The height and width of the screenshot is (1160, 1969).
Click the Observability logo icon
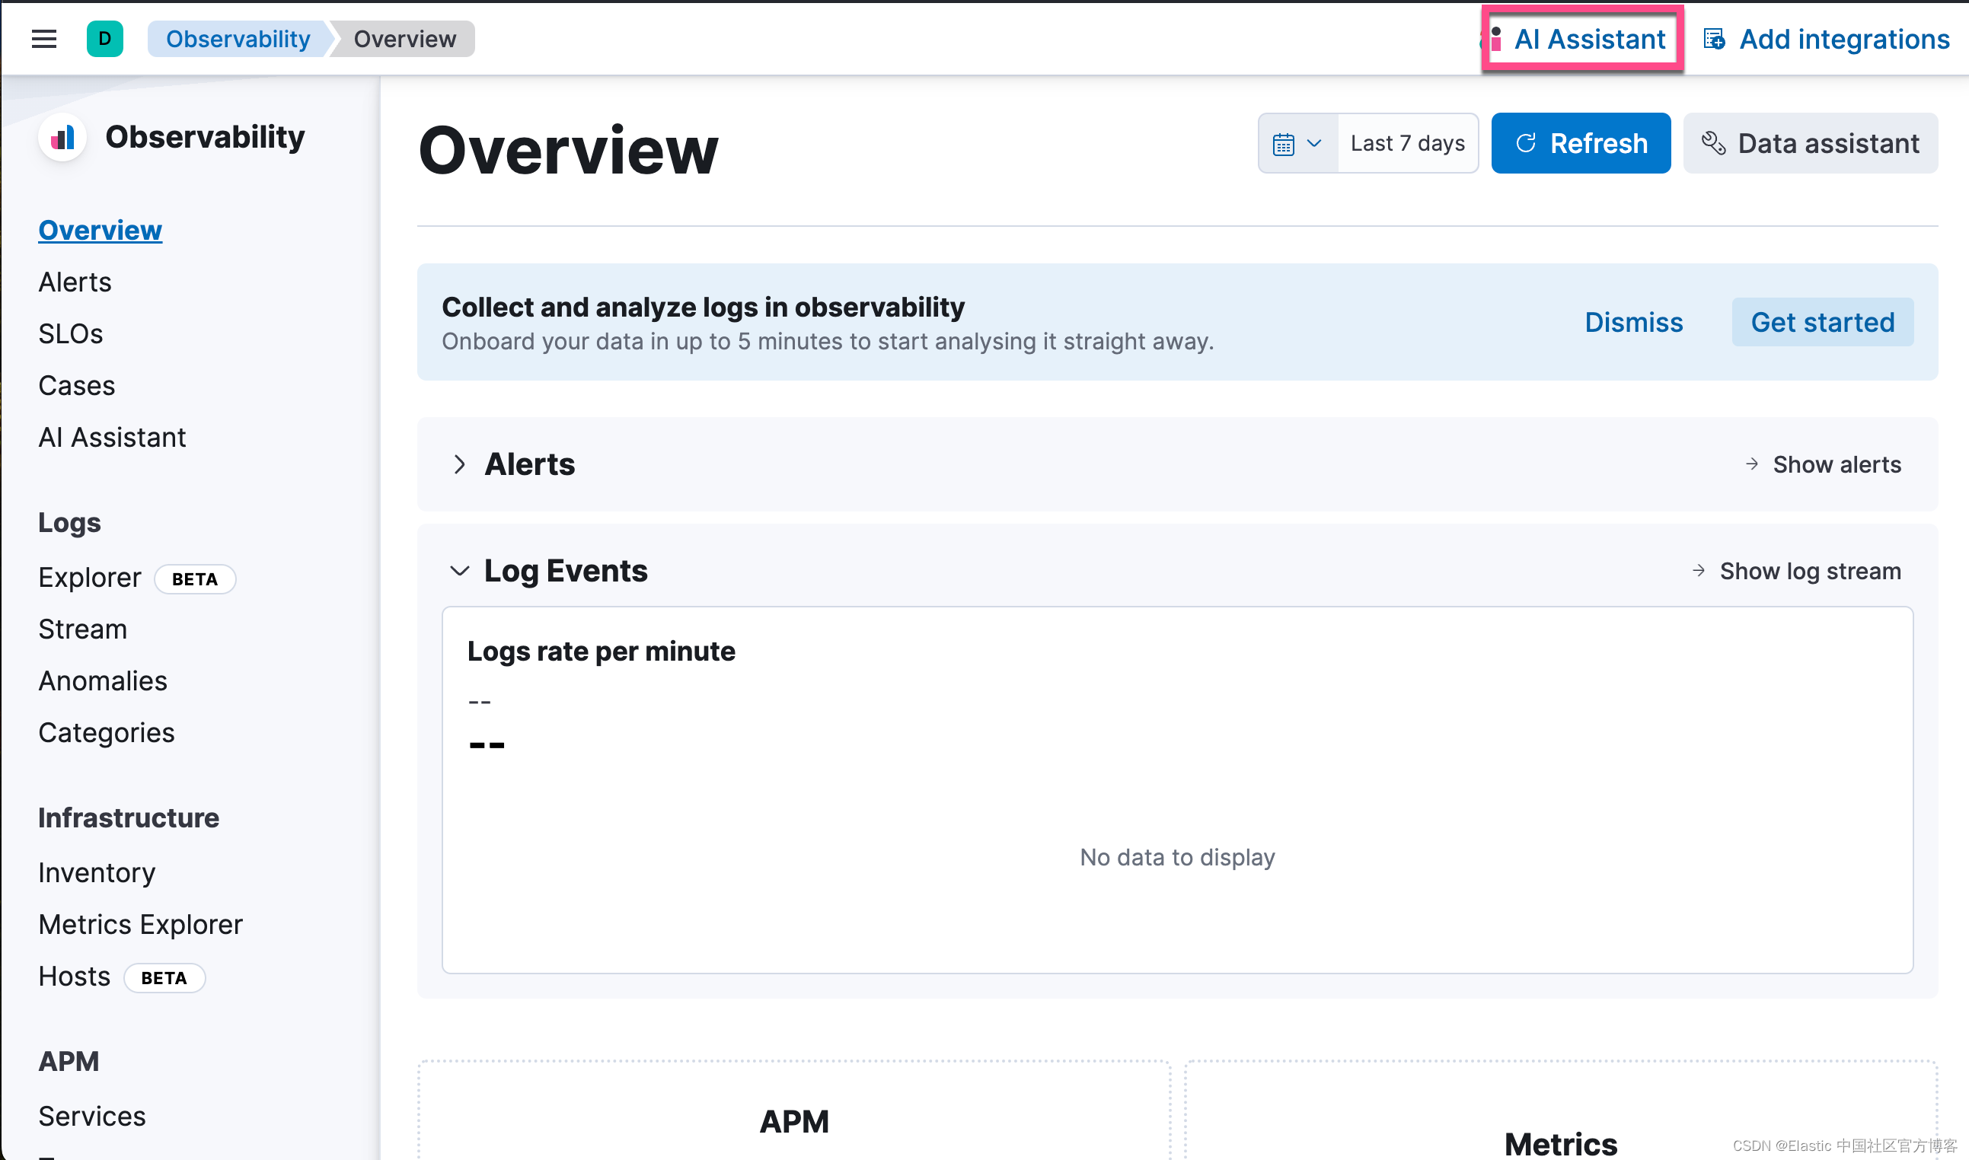click(62, 136)
